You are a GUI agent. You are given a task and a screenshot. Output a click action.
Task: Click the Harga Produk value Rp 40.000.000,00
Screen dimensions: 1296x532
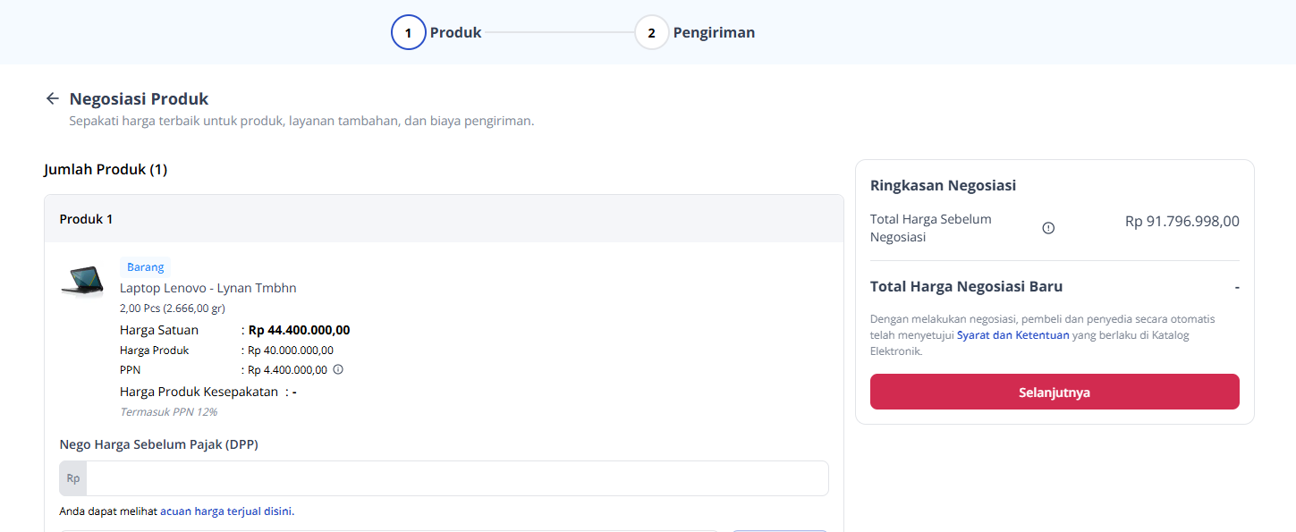[291, 350]
